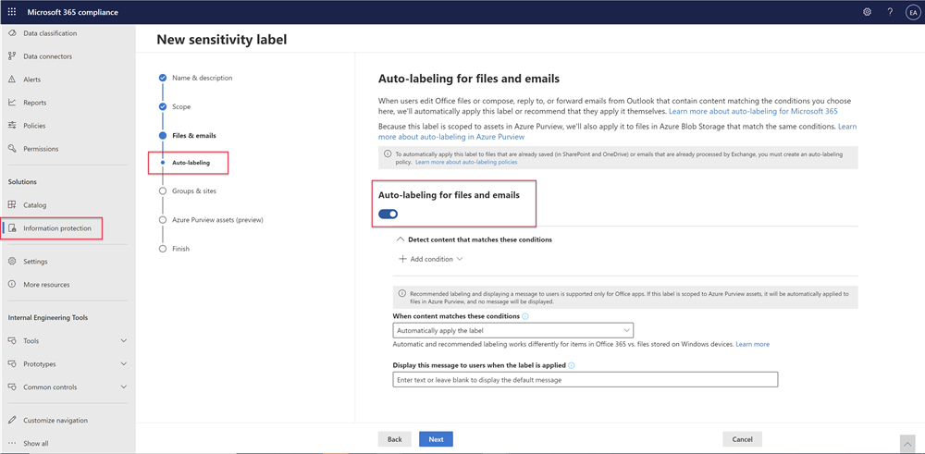
Task: Click the Reports chart icon
Action: tap(12, 103)
